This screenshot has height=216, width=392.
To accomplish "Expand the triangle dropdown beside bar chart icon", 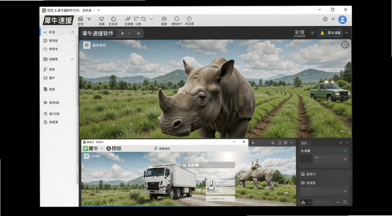I will pyautogui.click(x=89, y=19).
